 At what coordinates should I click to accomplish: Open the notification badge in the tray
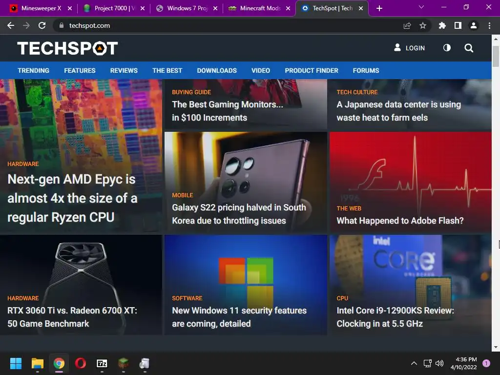click(x=486, y=363)
